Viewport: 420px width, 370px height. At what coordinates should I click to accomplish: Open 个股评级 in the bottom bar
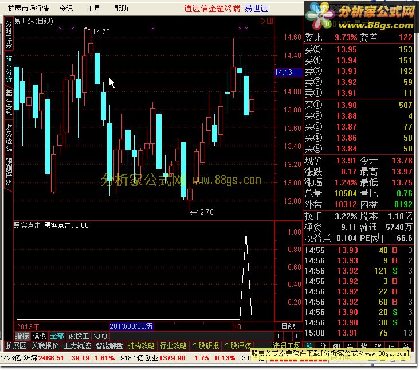pos(237,345)
